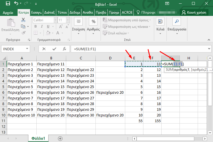
Task: Toggle Italic formatting
Action: coord(42,26)
